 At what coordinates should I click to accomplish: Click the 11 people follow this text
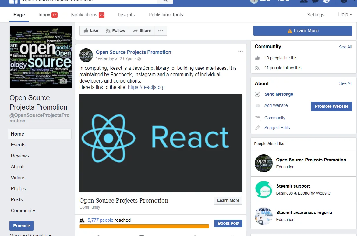point(283,68)
